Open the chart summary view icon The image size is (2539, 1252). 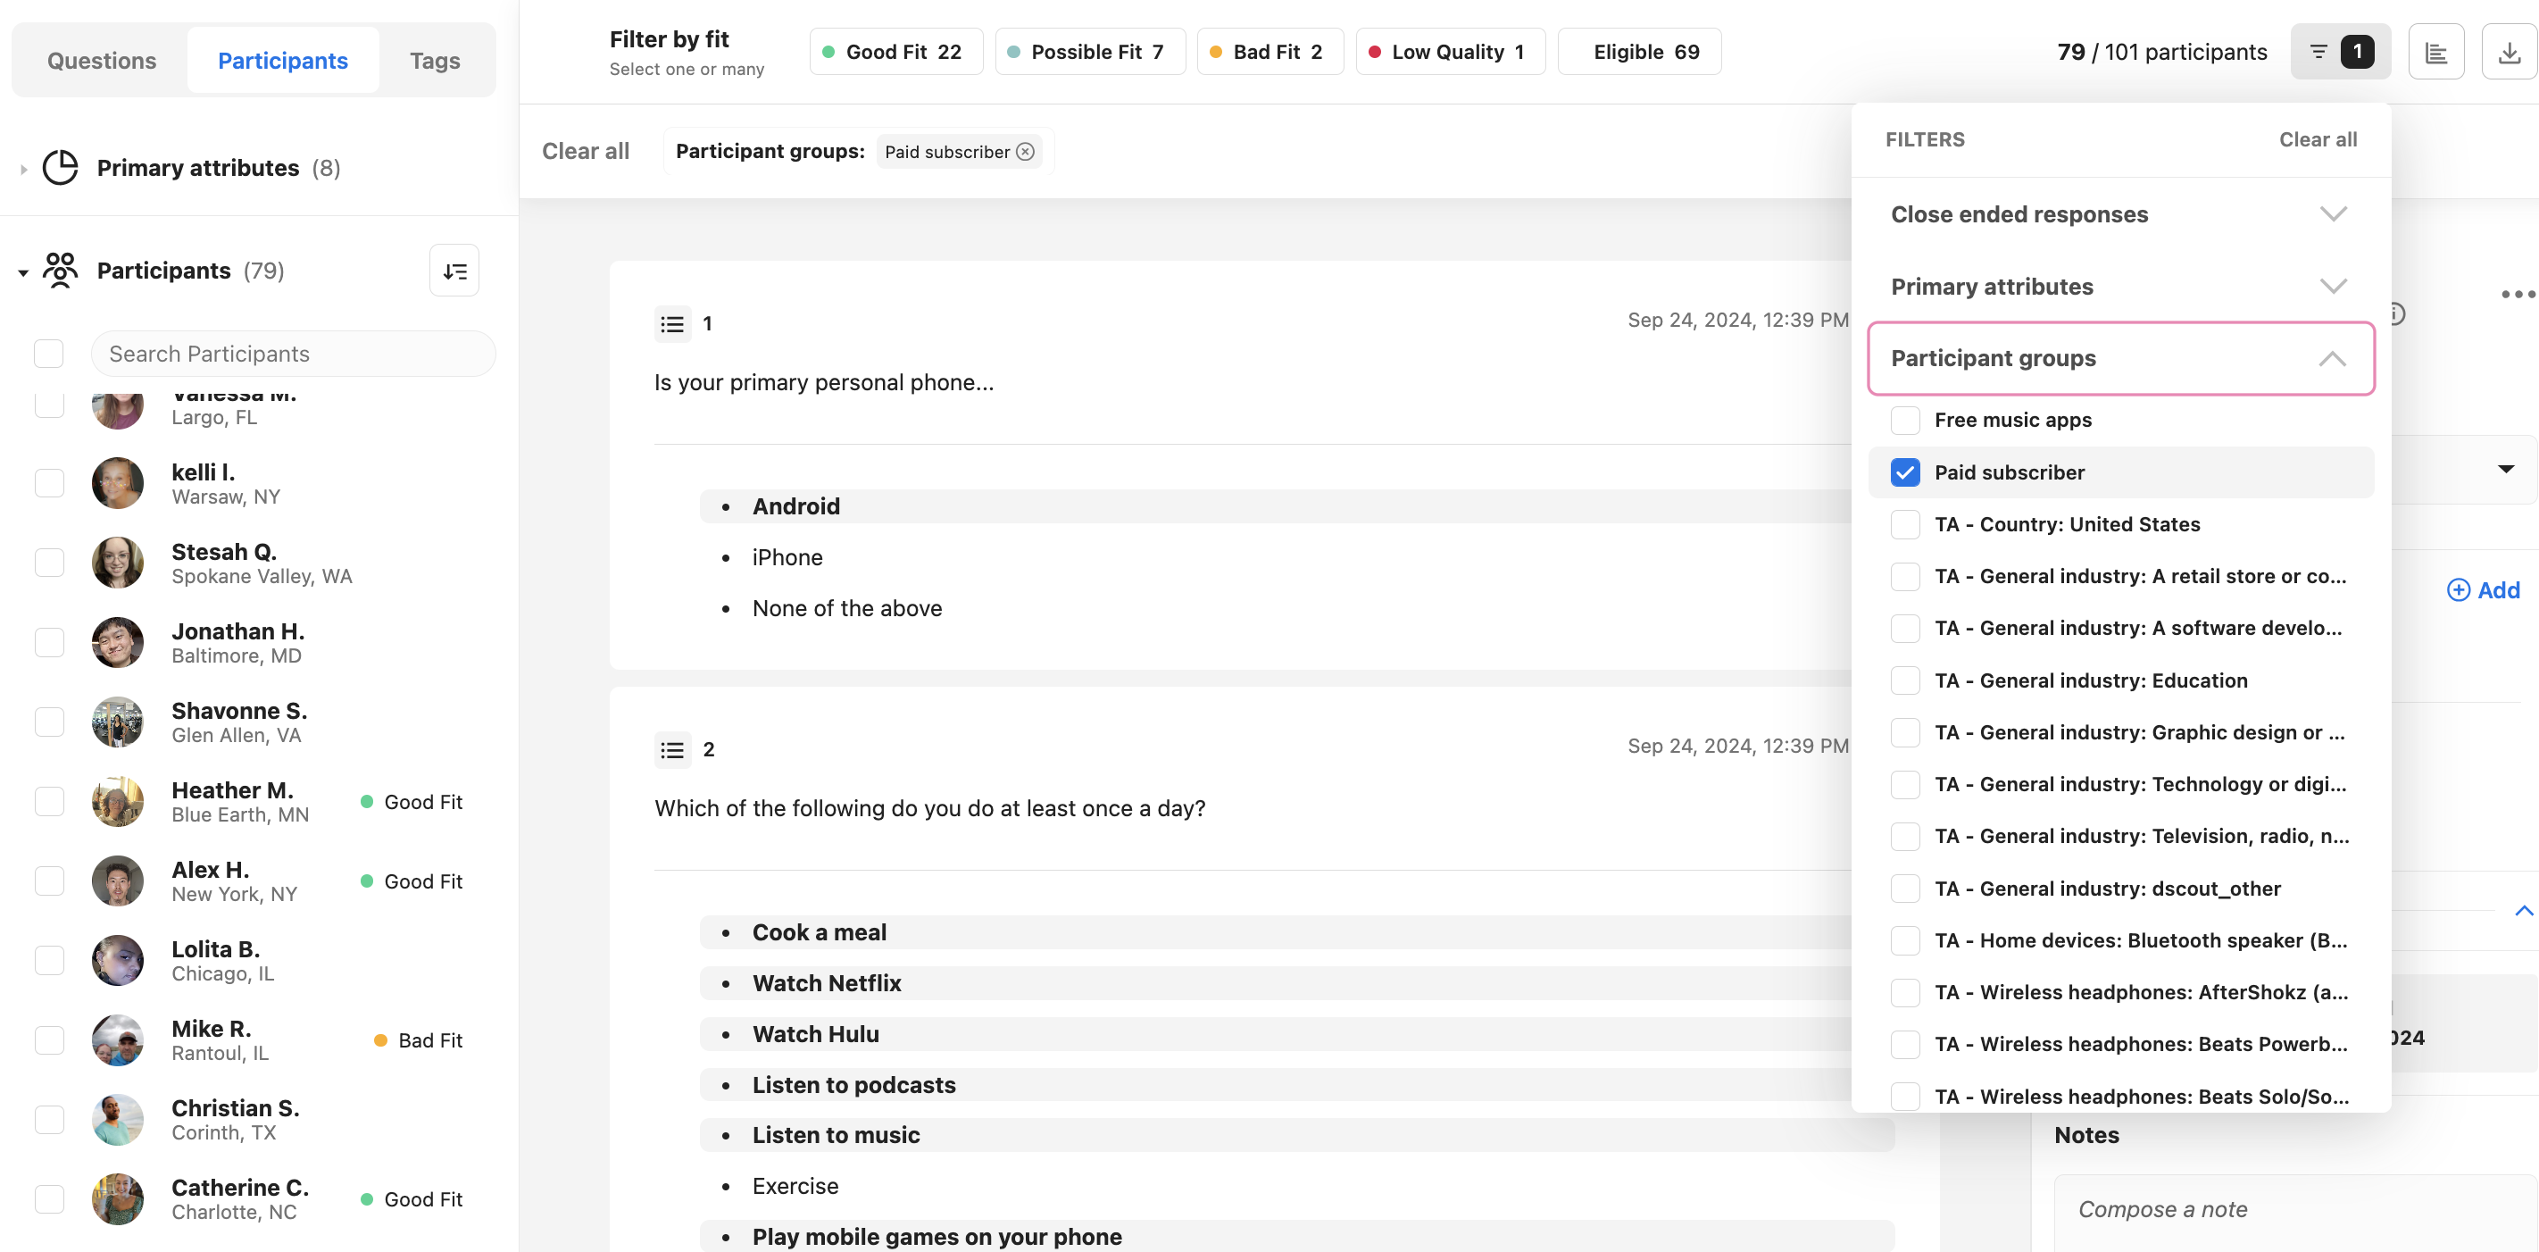click(2436, 51)
